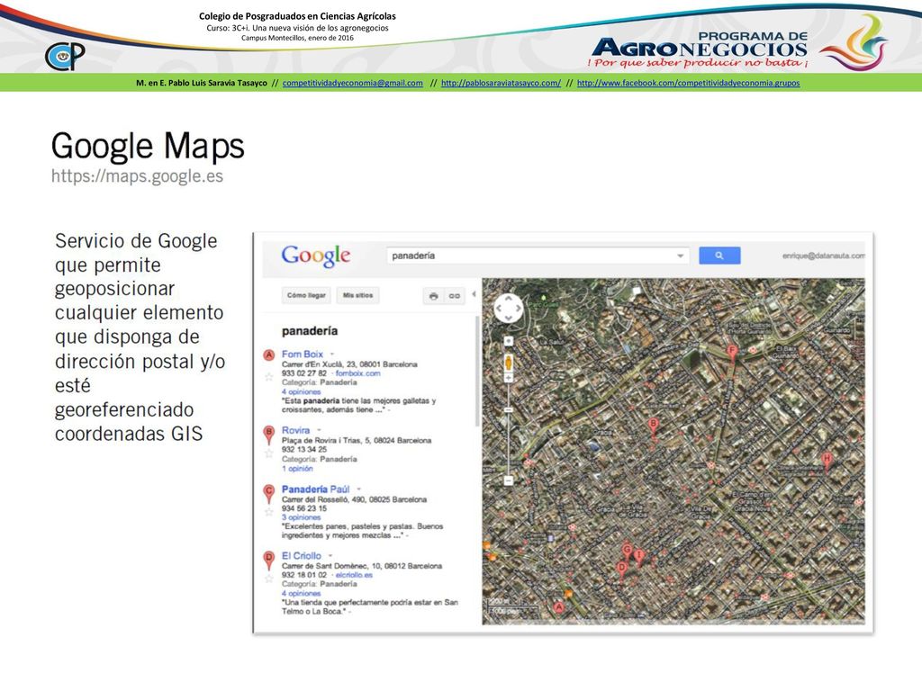Viewport: 922px width, 691px height.
Task: Open the Panadería Paúl result link
Action: 316,489
